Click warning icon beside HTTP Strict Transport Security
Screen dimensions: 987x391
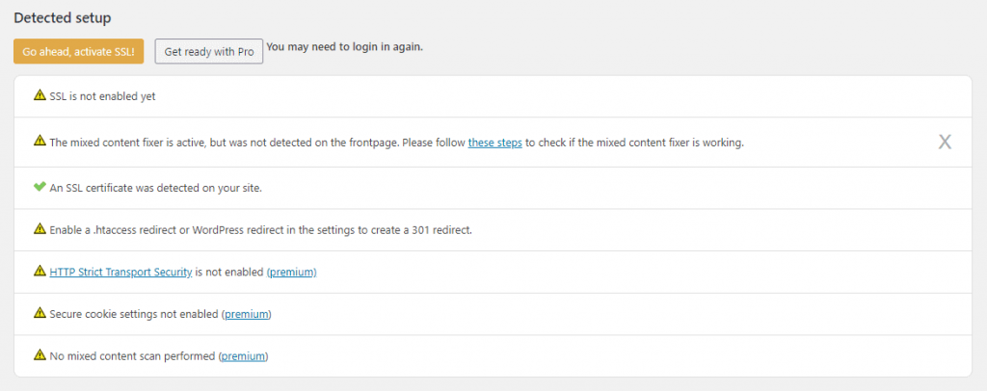(40, 271)
